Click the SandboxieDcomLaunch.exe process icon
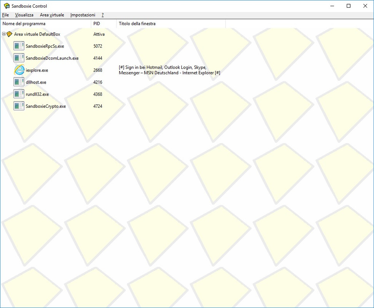This screenshot has height=308, width=374. pyautogui.click(x=19, y=58)
